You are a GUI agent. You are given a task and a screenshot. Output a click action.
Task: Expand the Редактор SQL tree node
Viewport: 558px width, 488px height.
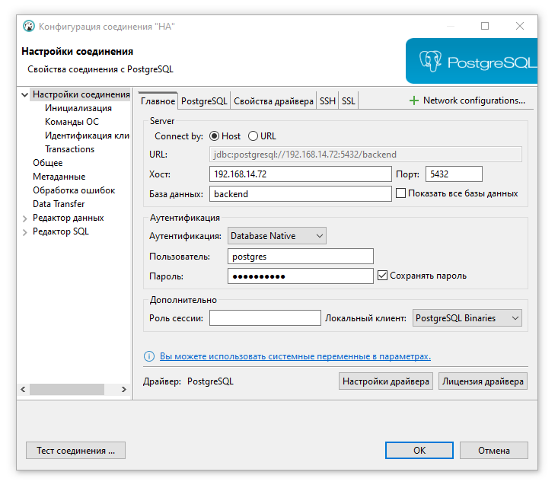pos(25,232)
